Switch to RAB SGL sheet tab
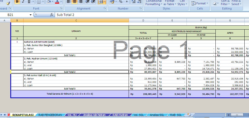 click(176, 115)
